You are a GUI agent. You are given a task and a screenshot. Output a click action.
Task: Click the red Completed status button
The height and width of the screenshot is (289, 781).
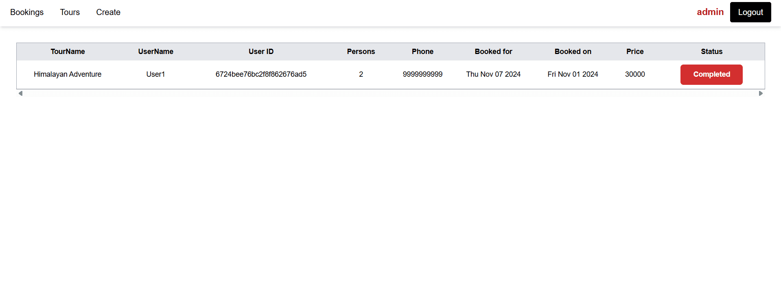click(711, 75)
